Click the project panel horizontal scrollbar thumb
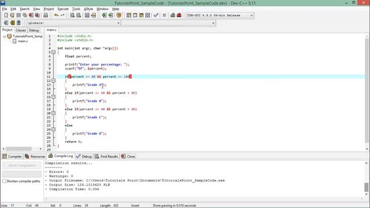This screenshot has width=370, height=208. point(18,149)
